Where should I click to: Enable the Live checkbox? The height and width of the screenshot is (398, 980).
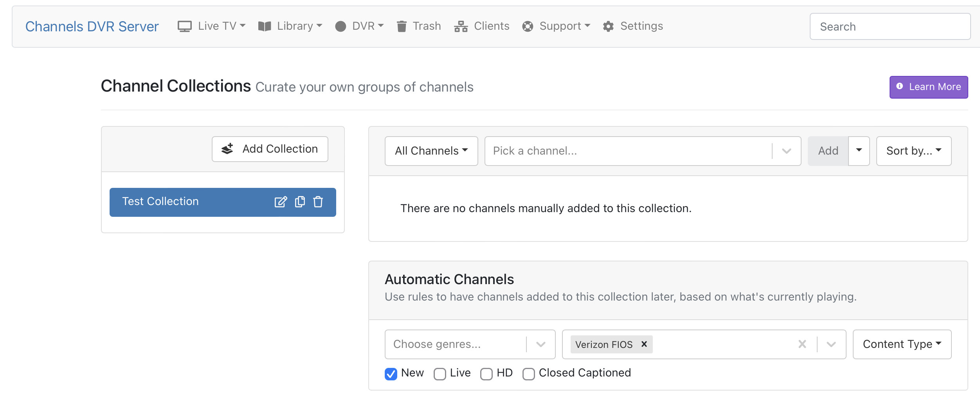point(440,374)
